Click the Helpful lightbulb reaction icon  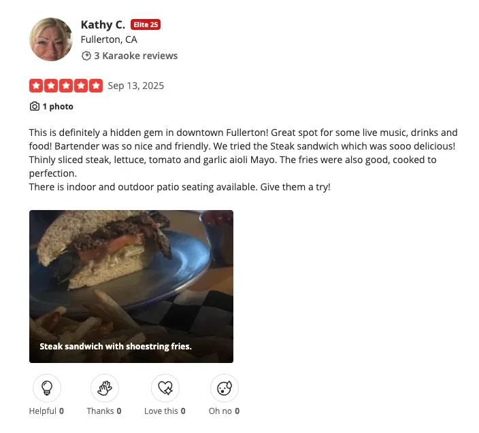point(47,388)
